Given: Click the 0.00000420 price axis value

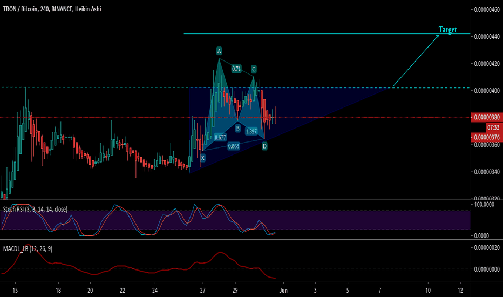Looking at the screenshot, I should [487, 64].
